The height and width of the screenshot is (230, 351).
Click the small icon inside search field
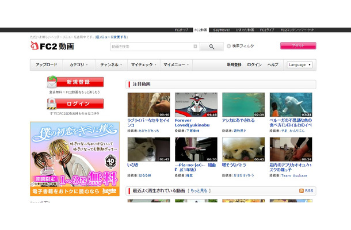(x=195, y=47)
